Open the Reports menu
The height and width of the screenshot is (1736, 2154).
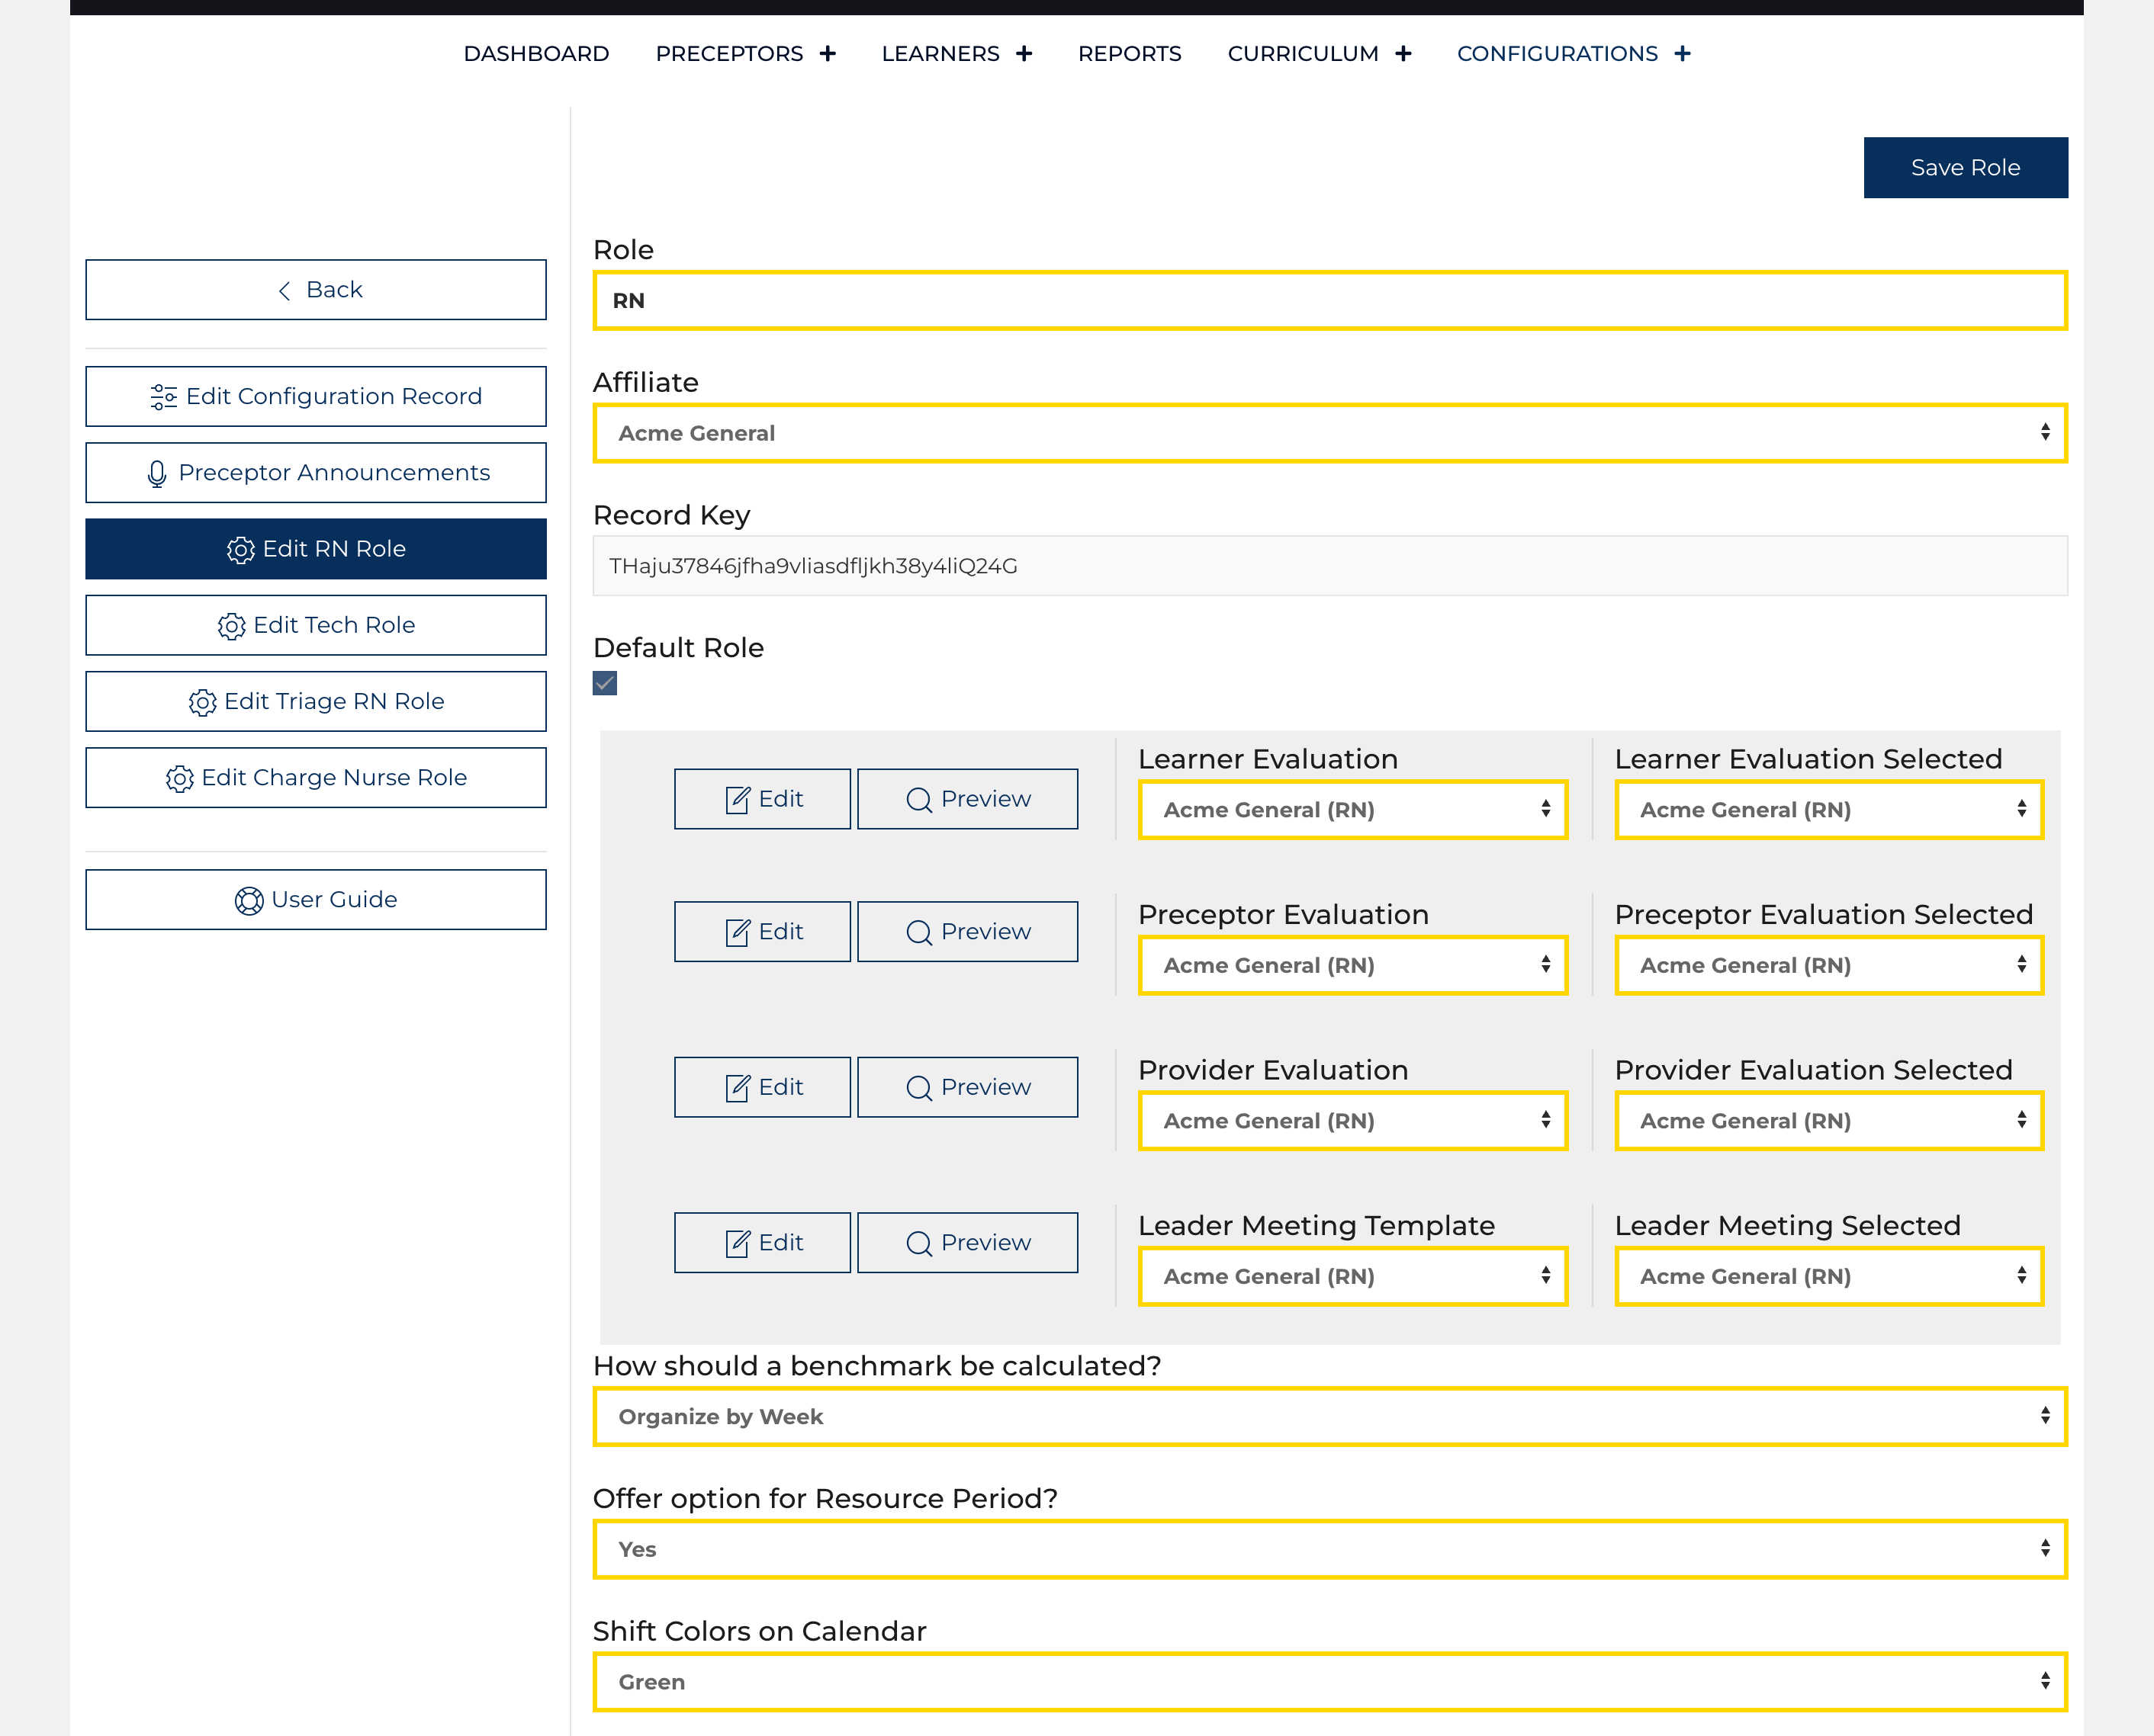click(x=1129, y=53)
